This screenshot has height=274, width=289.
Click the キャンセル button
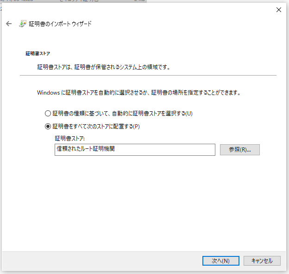pyautogui.click(x=262, y=261)
